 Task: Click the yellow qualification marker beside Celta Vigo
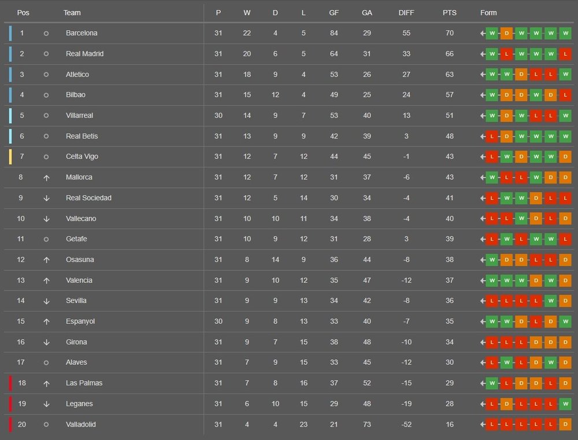[10, 156]
